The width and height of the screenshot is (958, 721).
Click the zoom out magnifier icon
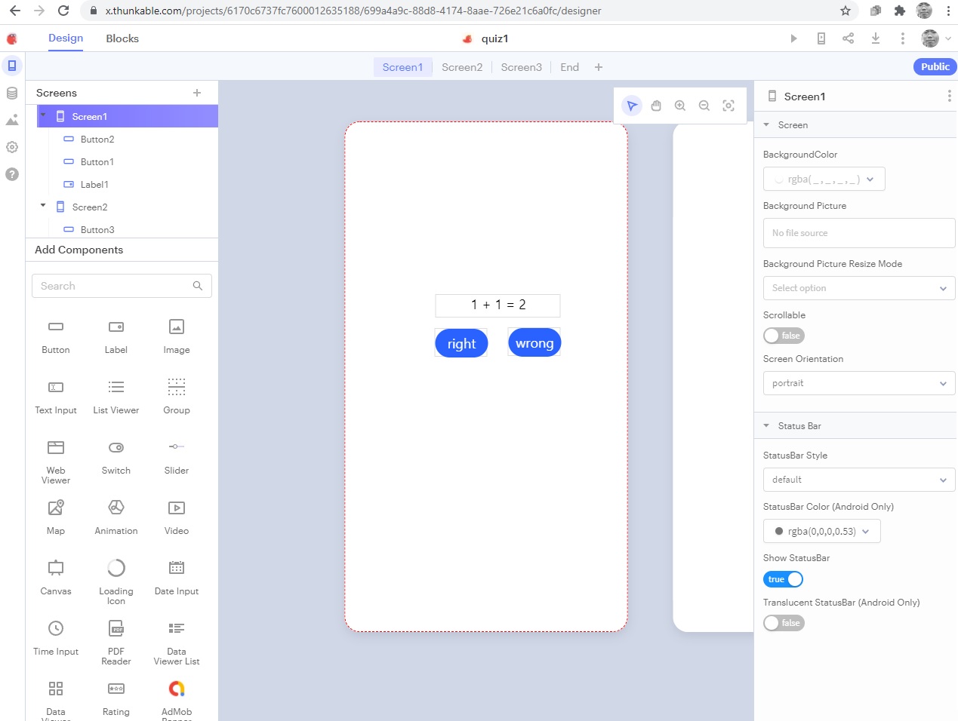pyautogui.click(x=704, y=106)
